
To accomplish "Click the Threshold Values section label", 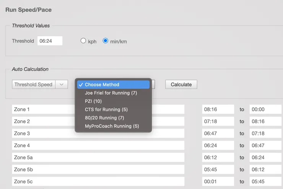I will 31,26.
